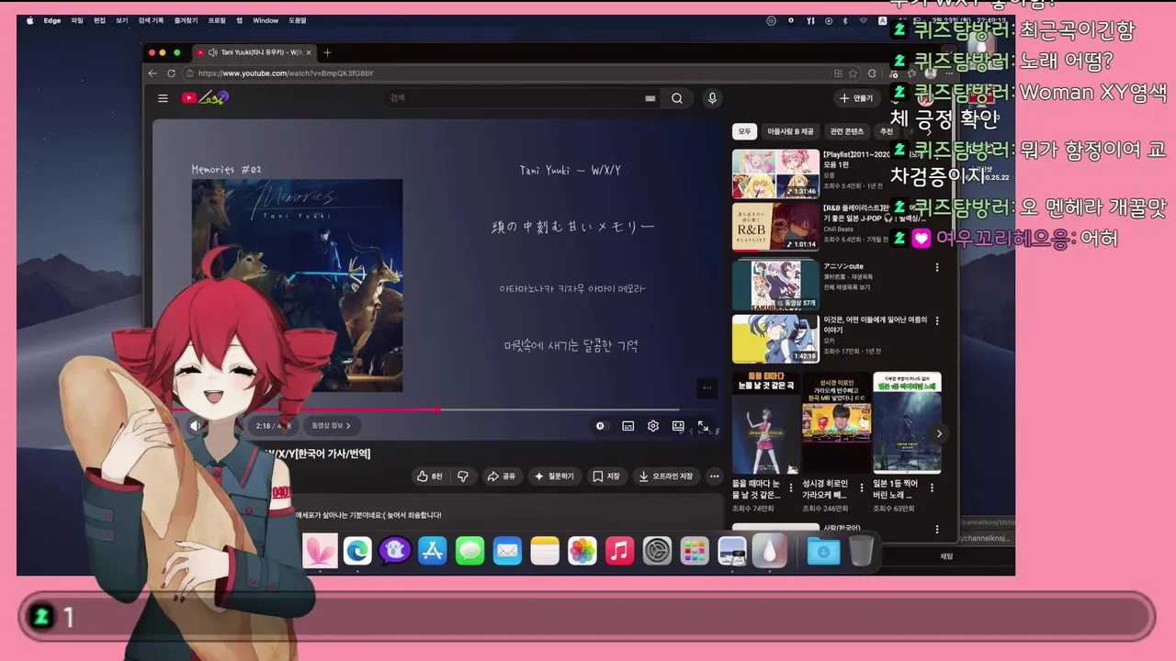Reload the page with the refresh icon

point(171,73)
